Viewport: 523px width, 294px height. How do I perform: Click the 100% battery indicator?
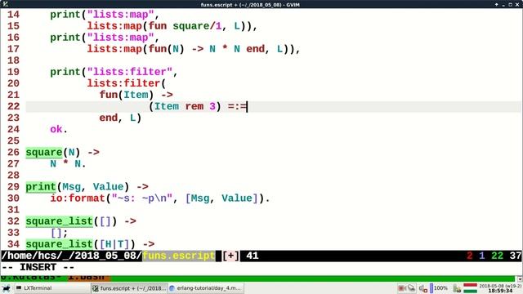[439, 288]
